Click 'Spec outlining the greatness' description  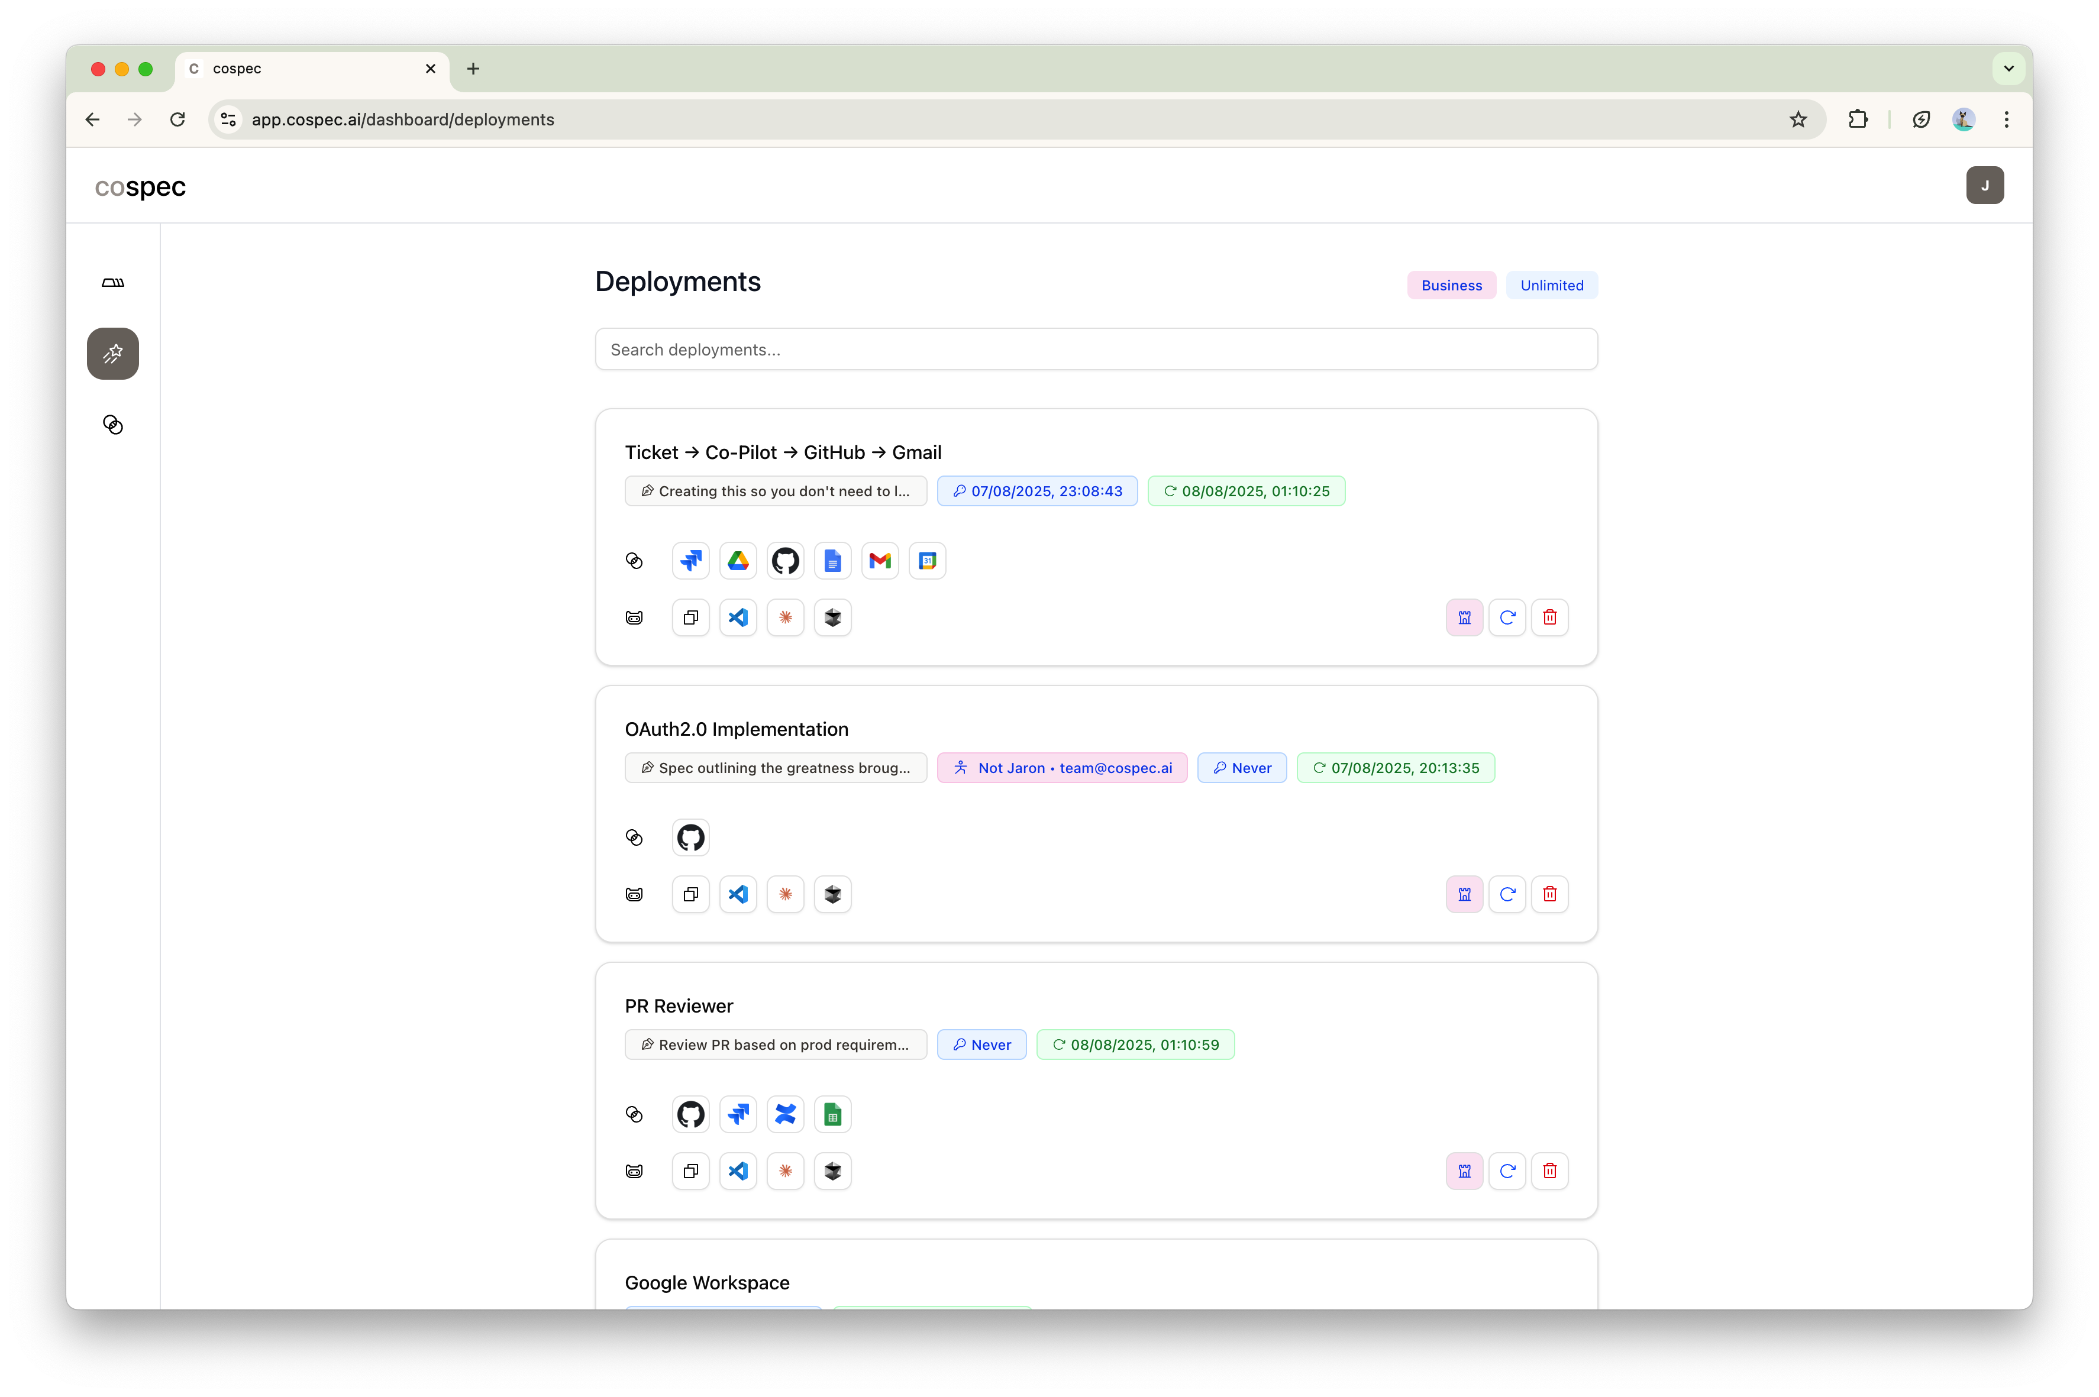pos(775,768)
